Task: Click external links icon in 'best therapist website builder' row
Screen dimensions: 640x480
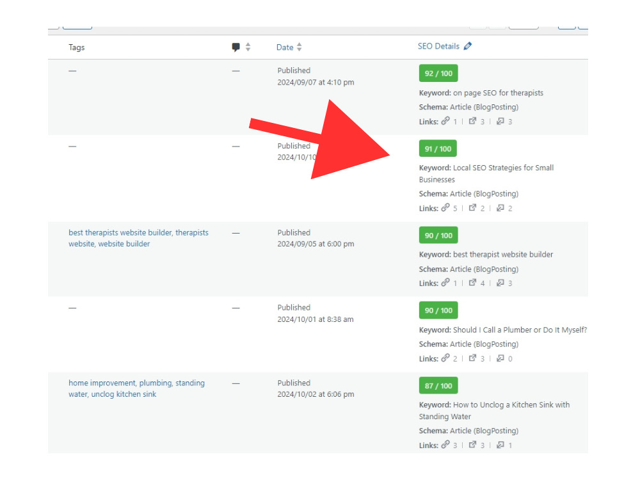Action: 472,282
